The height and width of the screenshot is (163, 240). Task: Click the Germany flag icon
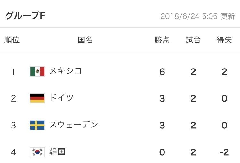37,98
